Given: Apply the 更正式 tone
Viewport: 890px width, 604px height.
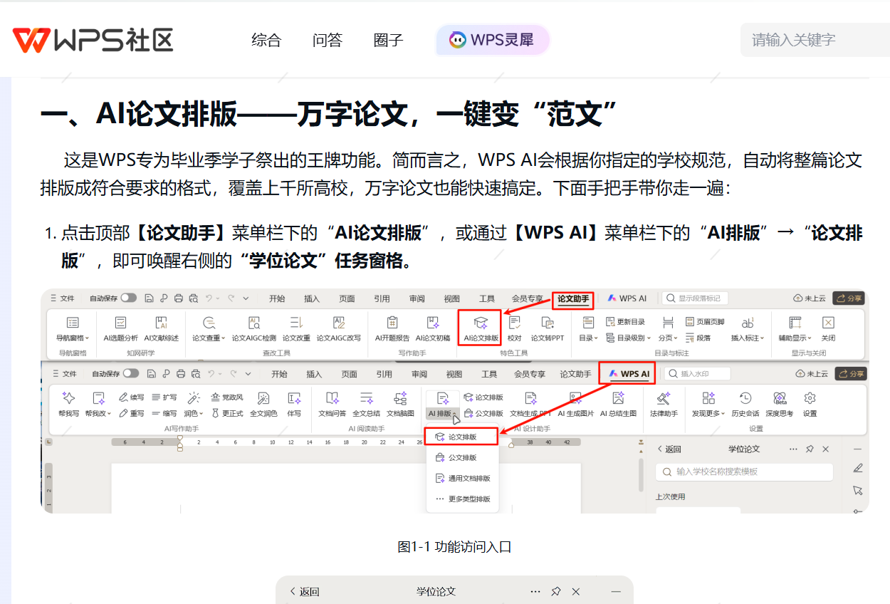Looking at the screenshot, I should click(228, 413).
